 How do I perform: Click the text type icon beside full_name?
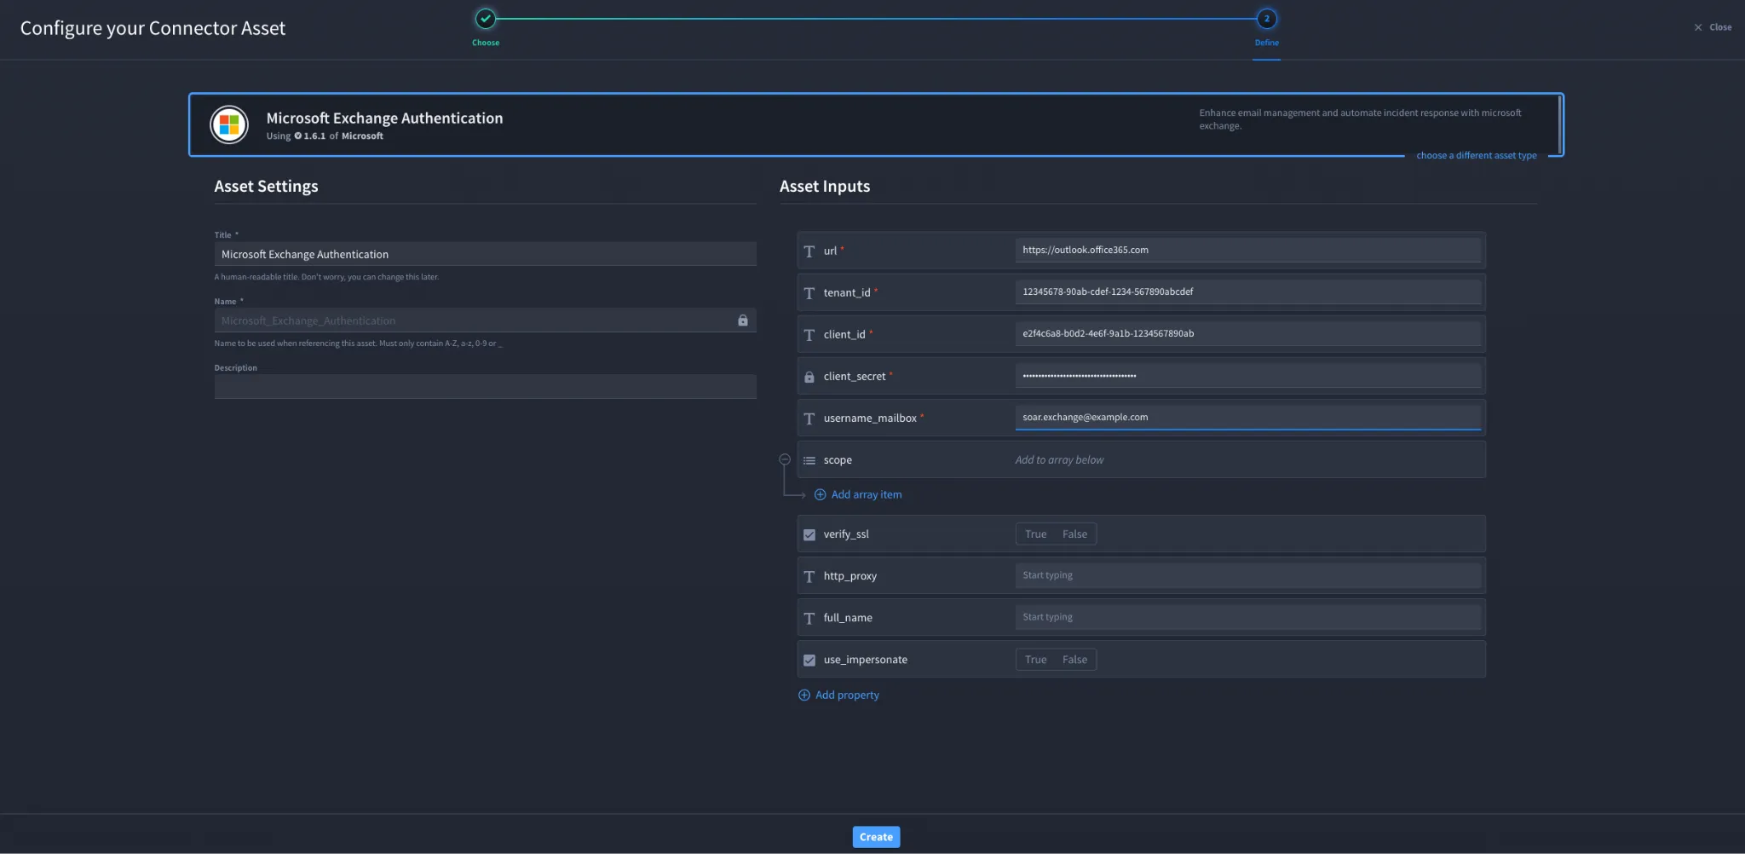click(x=809, y=618)
